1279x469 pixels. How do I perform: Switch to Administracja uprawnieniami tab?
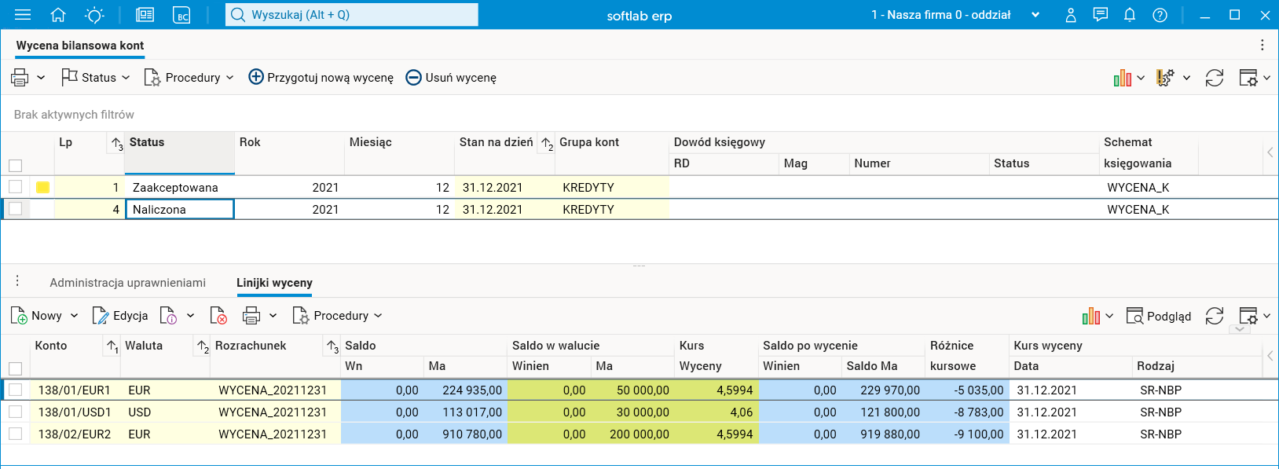[x=127, y=283]
